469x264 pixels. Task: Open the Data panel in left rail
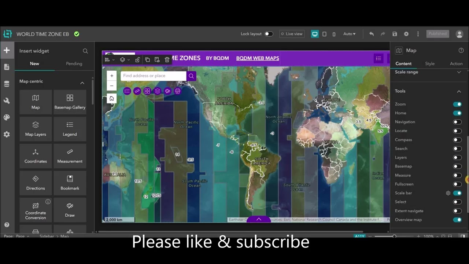point(7,84)
